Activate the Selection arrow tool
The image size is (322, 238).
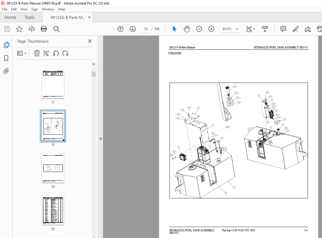click(x=174, y=29)
